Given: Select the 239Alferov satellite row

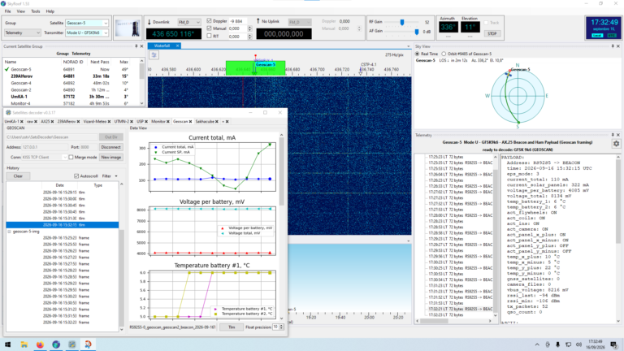Looking at the screenshot, I should coord(71,76).
